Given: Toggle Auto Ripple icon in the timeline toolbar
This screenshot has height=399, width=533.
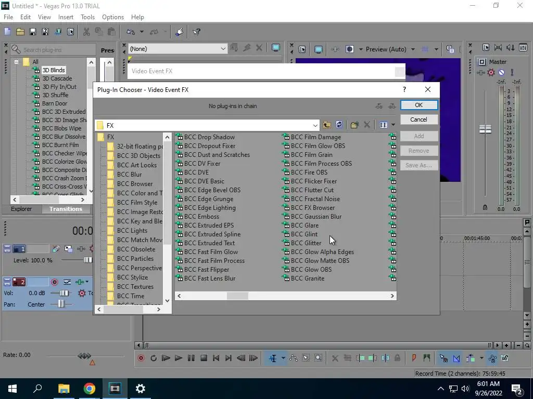Looking at the screenshot, I should [x=471, y=358].
